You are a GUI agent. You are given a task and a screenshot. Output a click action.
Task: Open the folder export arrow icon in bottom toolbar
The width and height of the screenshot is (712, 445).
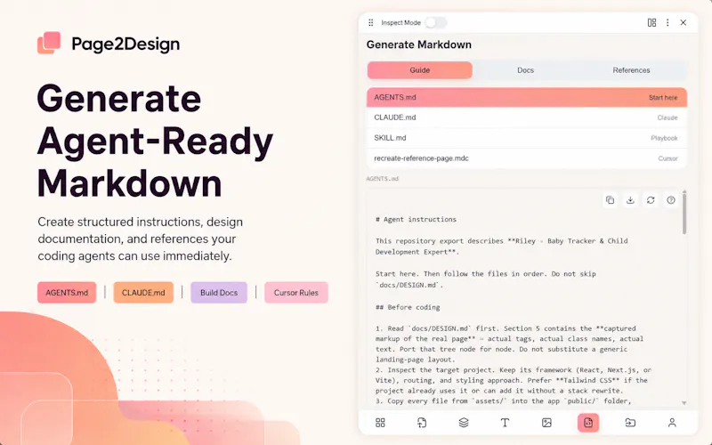(630, 423)
